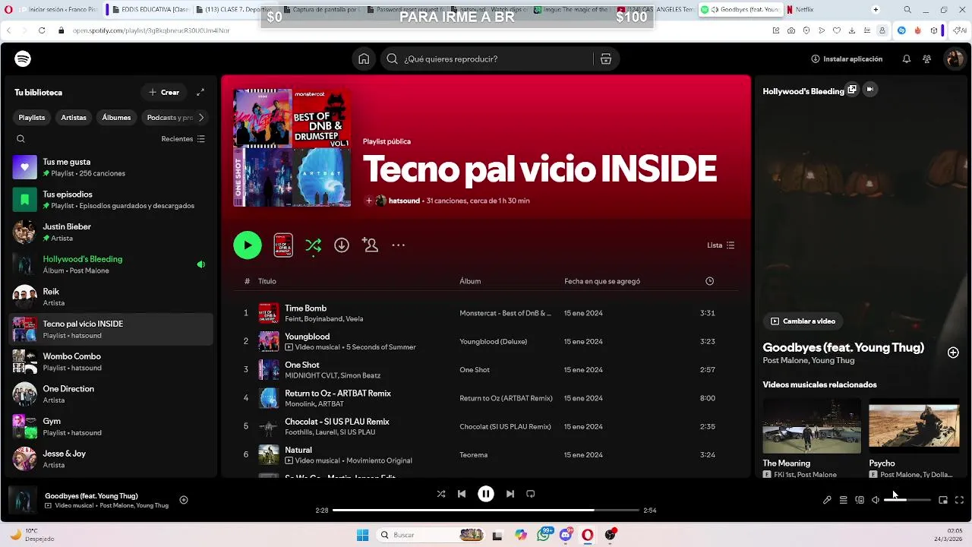Screen dimensions: 972x547
Task: Open WhatsApp from the Windows taskbar
Action: pyautogui.click(x=544, y=535)
